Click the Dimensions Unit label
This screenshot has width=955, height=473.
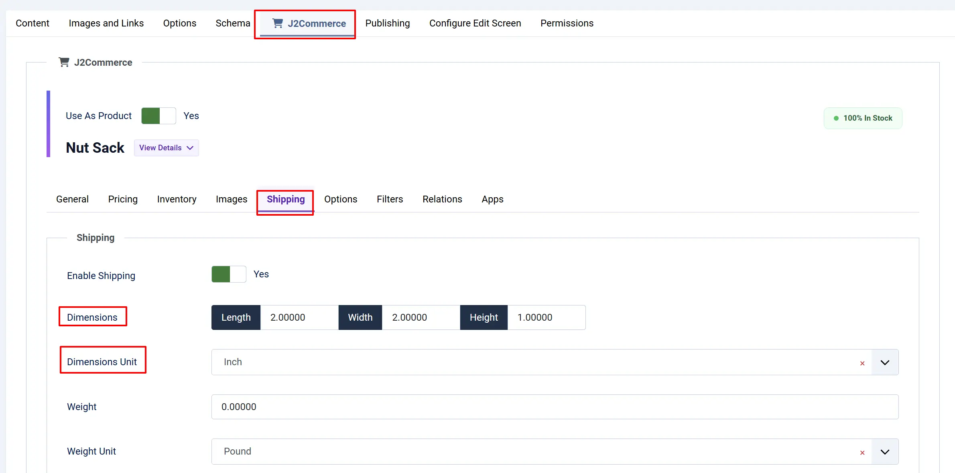102,362
